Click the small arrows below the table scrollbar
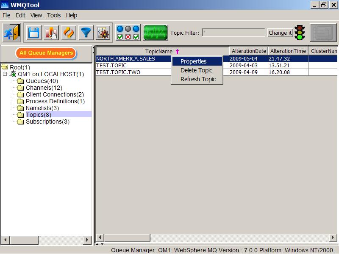 (x=100, y=244)
